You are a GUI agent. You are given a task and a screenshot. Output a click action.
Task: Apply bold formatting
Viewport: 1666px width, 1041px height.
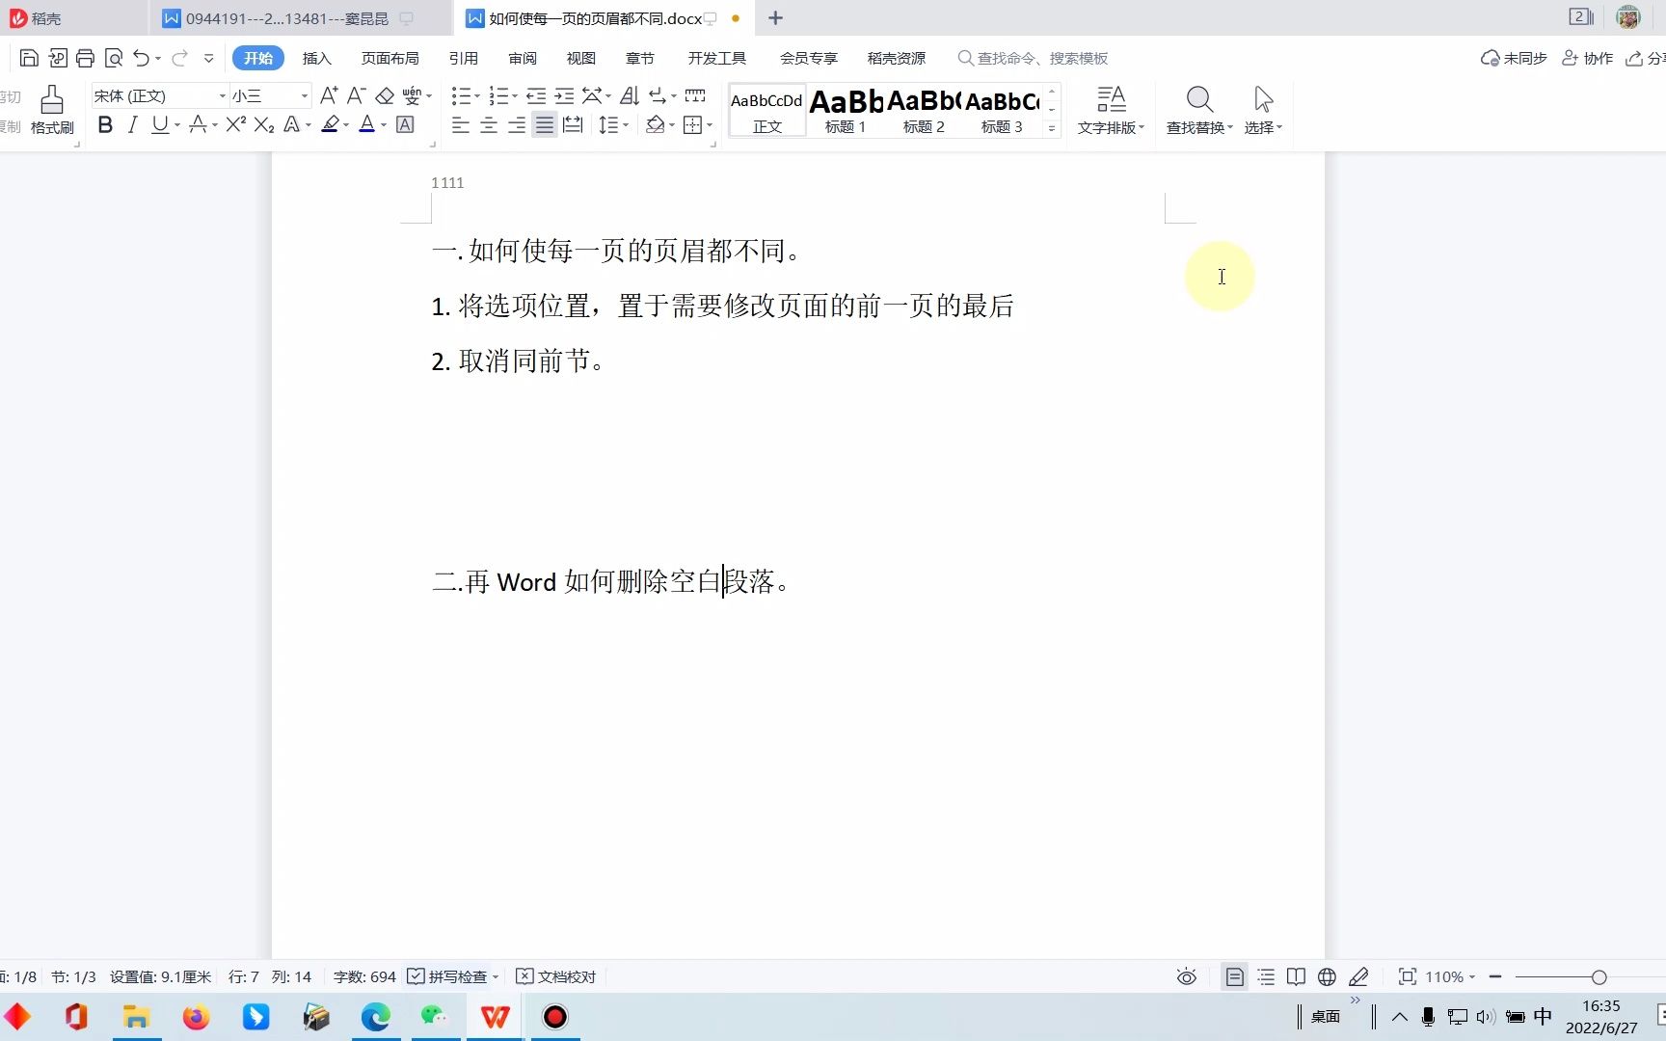tap(105, 125)
